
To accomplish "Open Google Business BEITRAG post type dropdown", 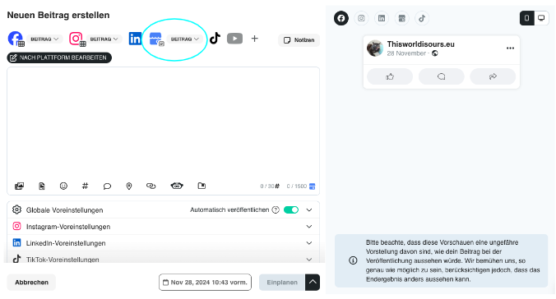I will (x=184, y=39).
